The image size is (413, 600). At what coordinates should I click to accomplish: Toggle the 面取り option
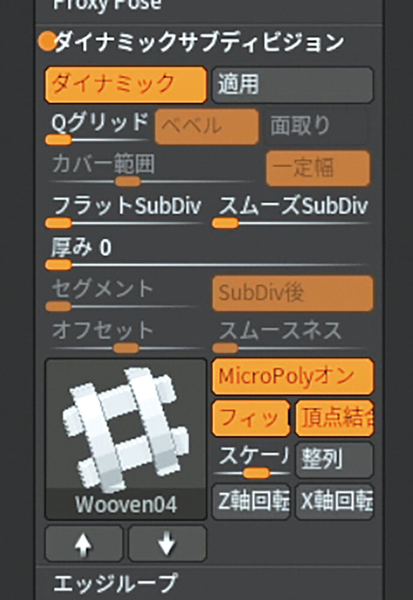pos(316,126)
